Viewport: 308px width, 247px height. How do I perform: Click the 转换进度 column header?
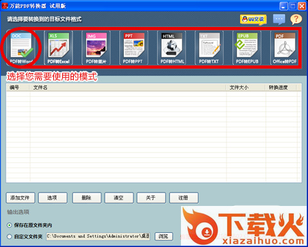[280, 87]
